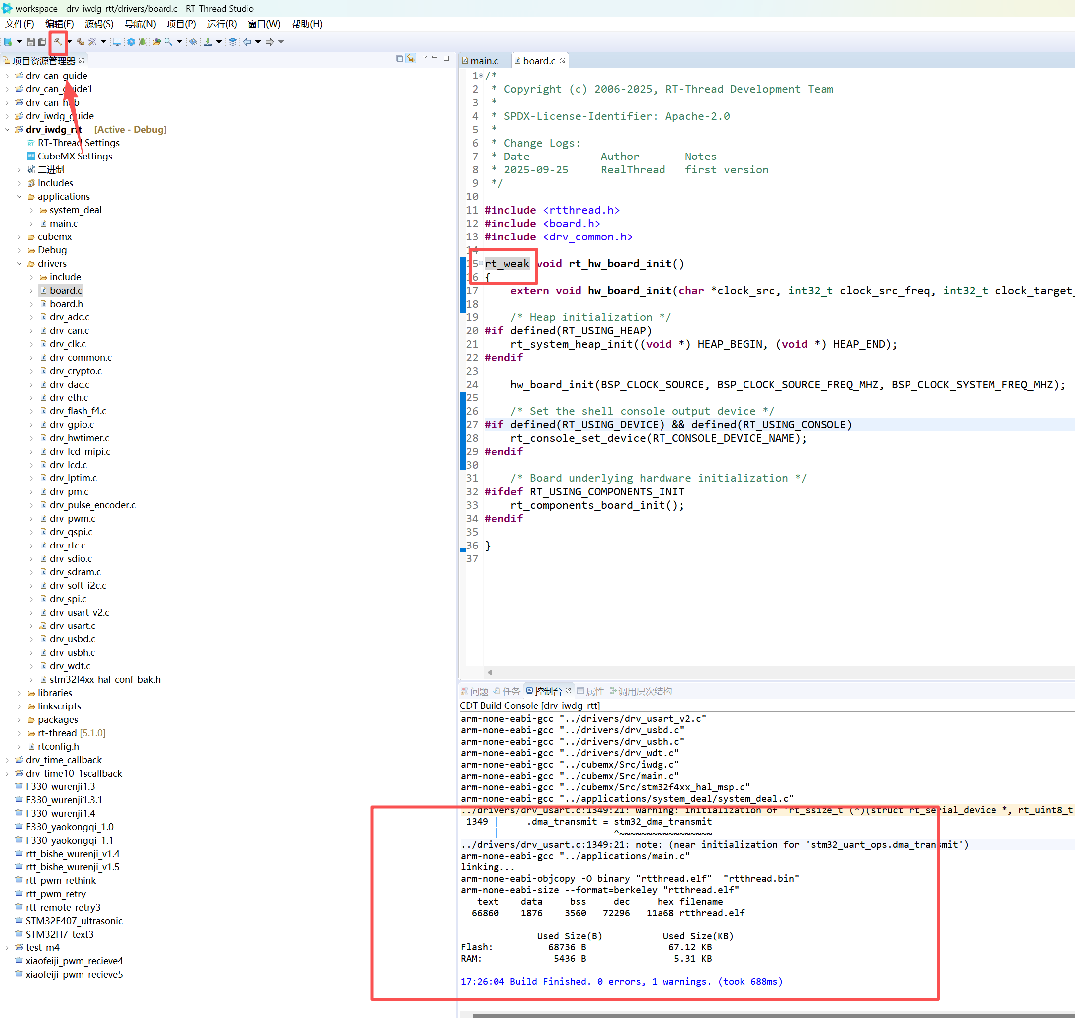The image size is (1075, 1018).
Task: Open the terminal monitor icon
Action: [x=117, y=42]
